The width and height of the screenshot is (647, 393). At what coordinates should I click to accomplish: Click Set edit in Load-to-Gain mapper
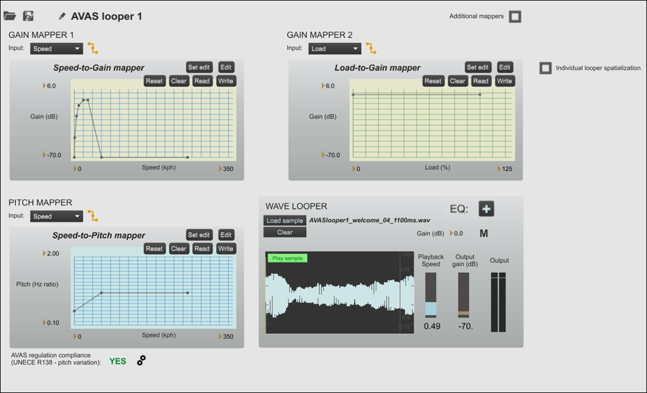point(478,67)
